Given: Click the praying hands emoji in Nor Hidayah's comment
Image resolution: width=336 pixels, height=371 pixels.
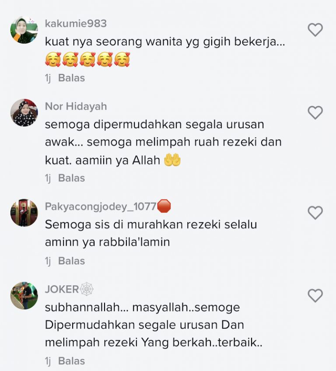Looking at the screenshot, I should (x=172, y=160).
